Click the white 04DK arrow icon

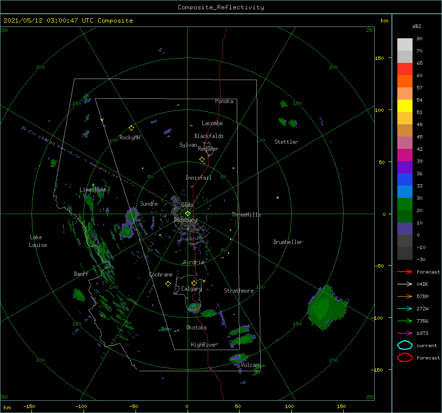pyautogui.click(x=405, y=284)
